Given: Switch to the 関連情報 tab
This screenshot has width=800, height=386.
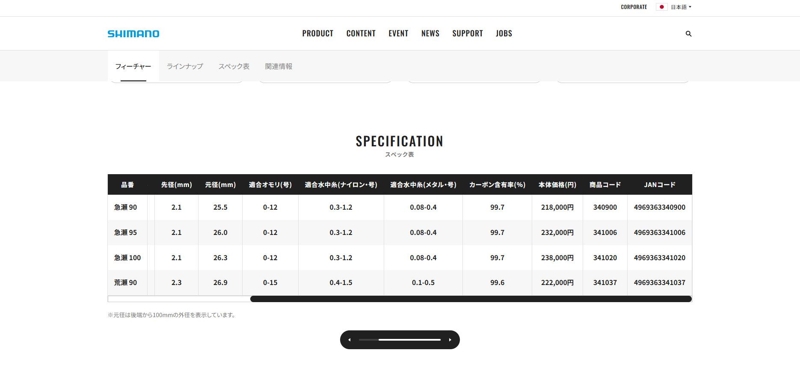Looking at the screenshot, I should pos(279,66).
